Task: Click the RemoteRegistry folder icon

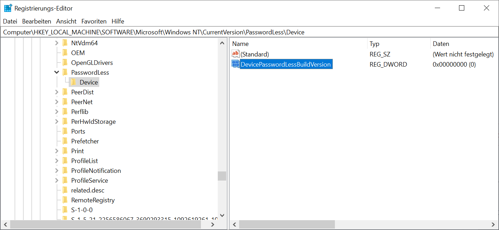Action: pos(65,200)
